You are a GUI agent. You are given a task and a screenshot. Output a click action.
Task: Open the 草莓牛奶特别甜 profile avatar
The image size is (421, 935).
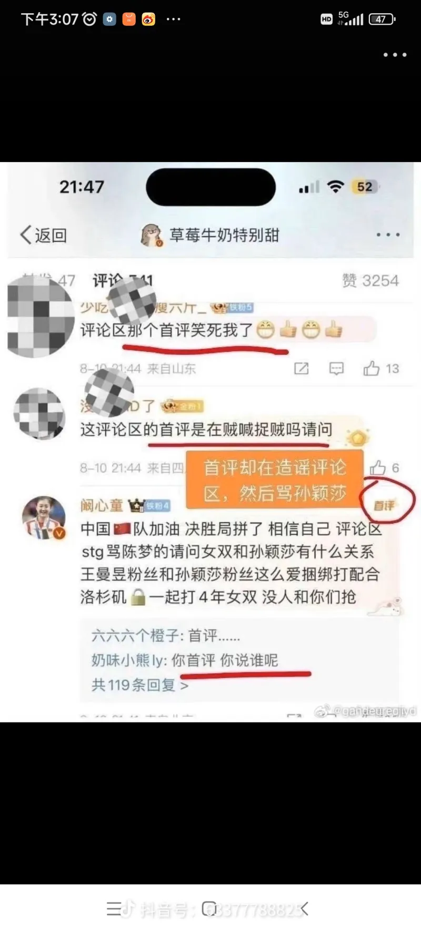coord(152,235)
